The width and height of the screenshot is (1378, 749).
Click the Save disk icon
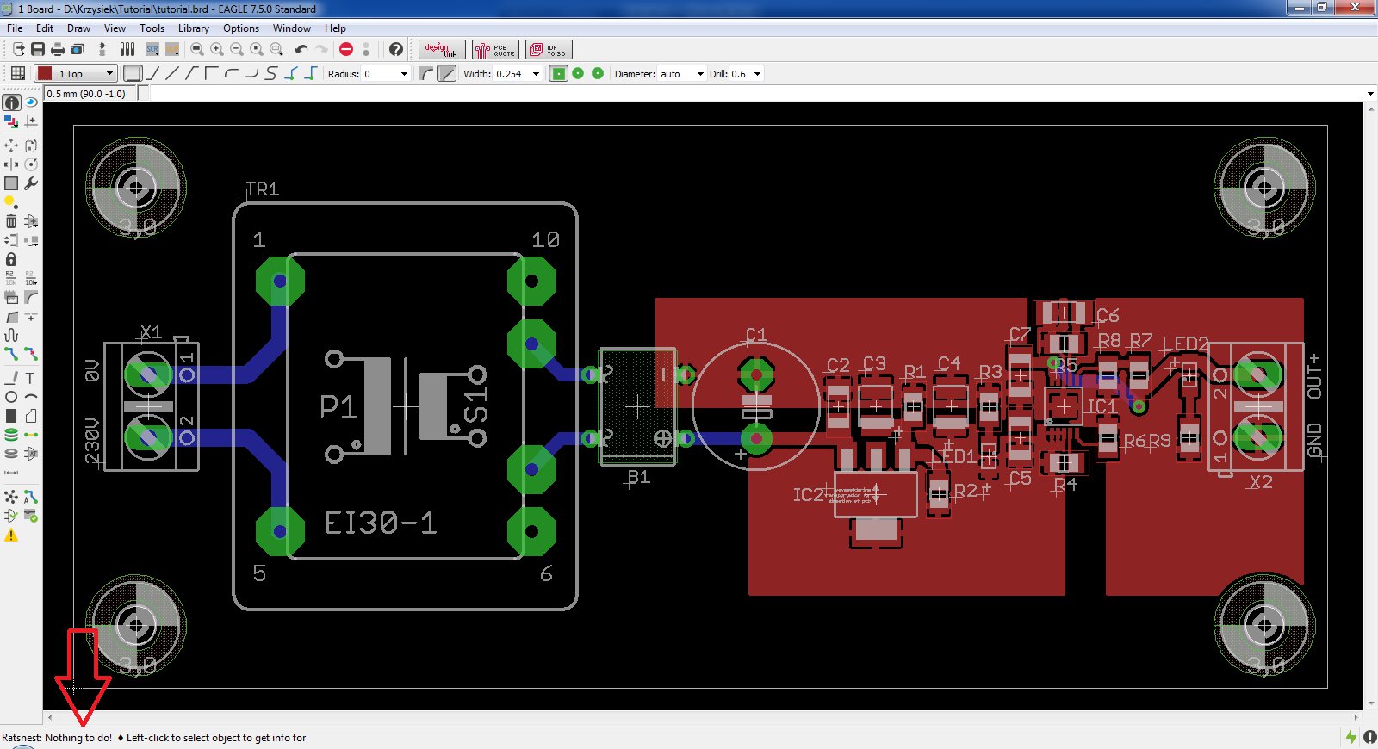(x=38, y=50)
